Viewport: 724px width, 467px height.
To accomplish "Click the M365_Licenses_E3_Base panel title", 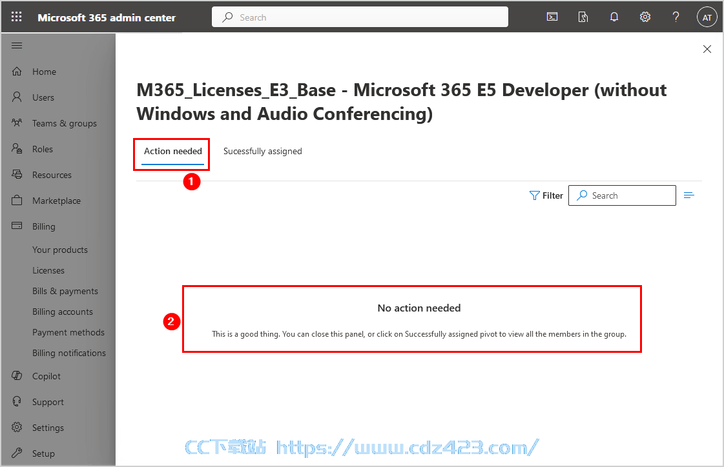I will (401, 102).
